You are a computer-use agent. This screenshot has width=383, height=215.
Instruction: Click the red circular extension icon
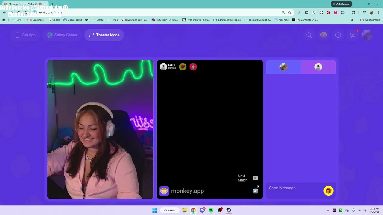tap(328, 13)
